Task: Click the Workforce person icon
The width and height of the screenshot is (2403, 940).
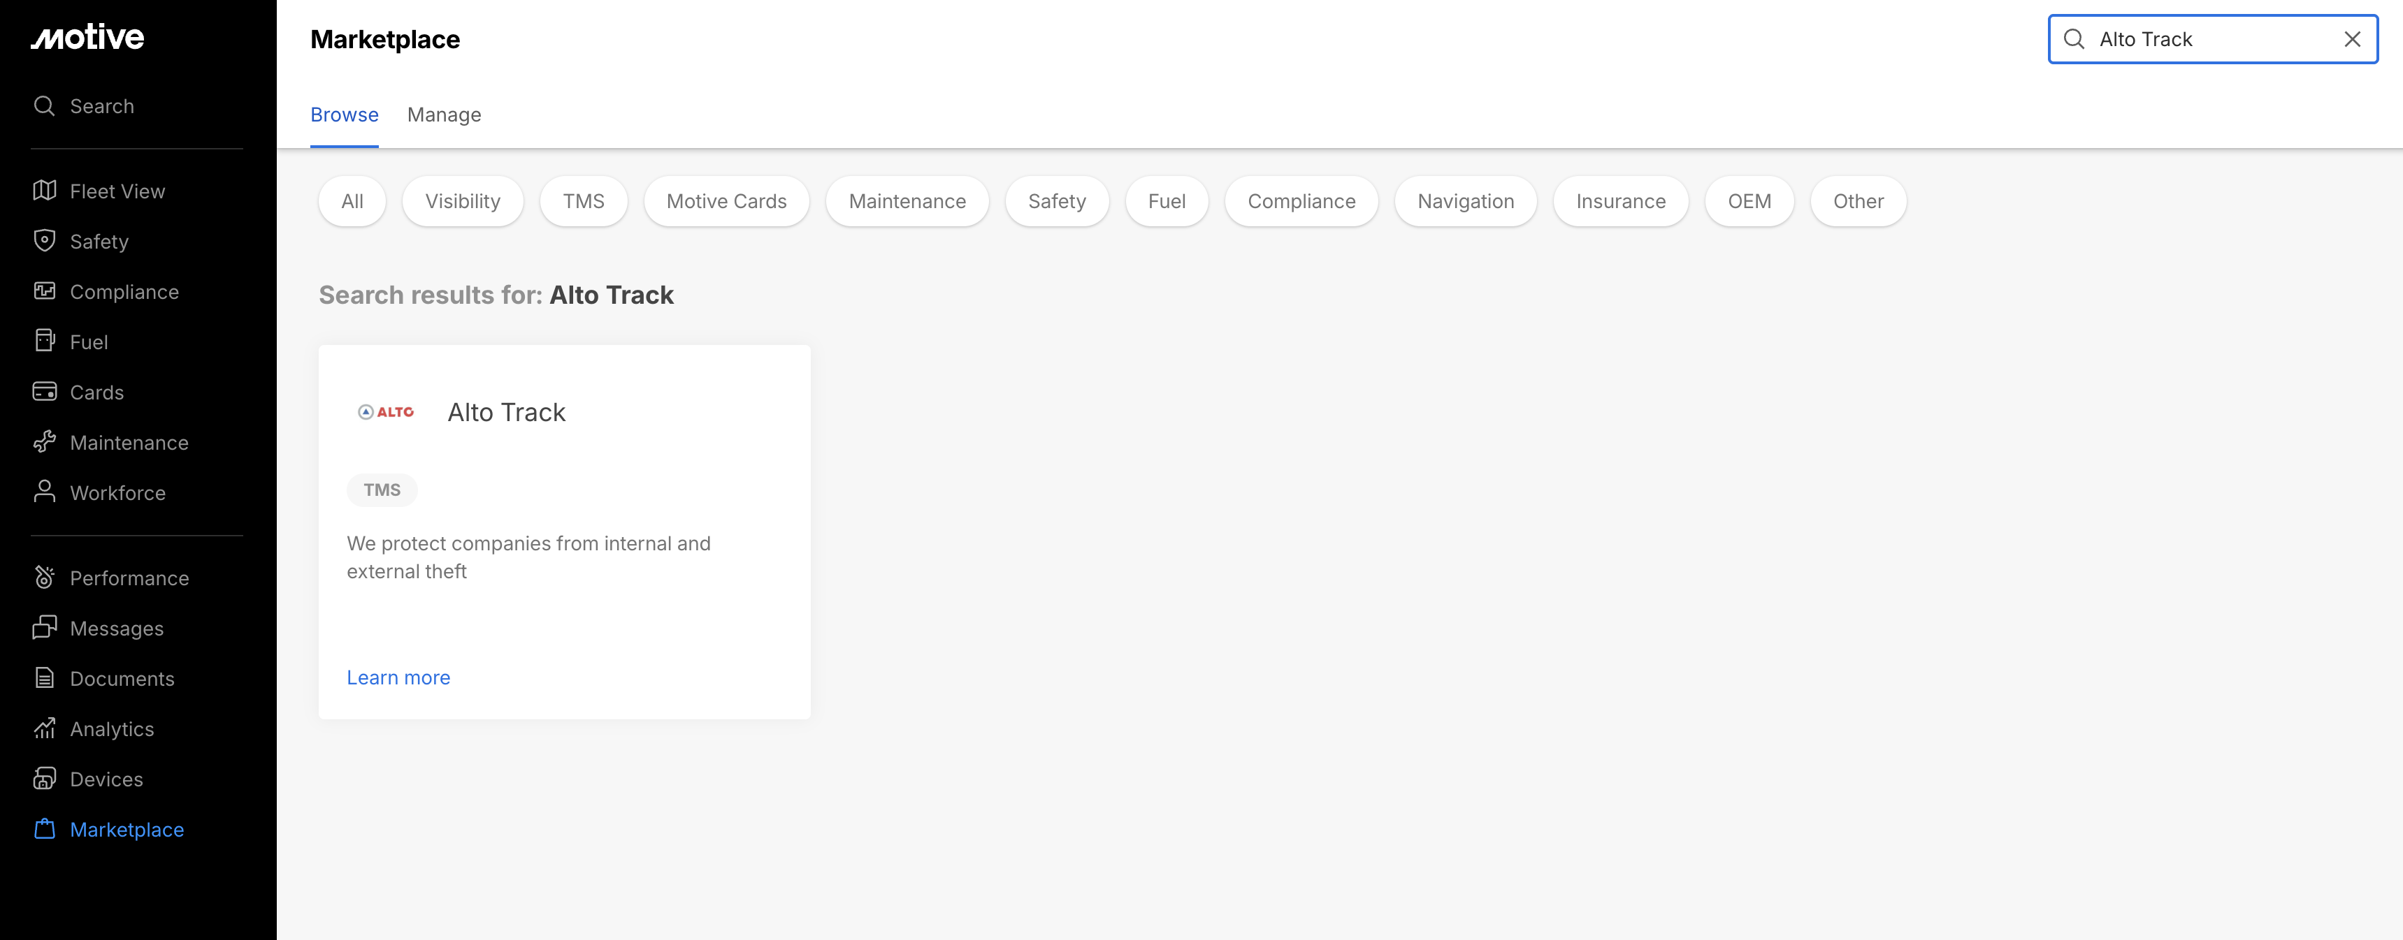Action: (x=44, y=492)
